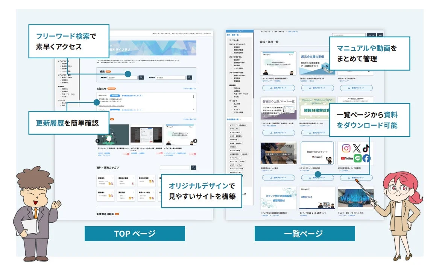Viewport: 439px width, 269px height.
Task: Focus the 動画検索 text field
Action: 171,78
